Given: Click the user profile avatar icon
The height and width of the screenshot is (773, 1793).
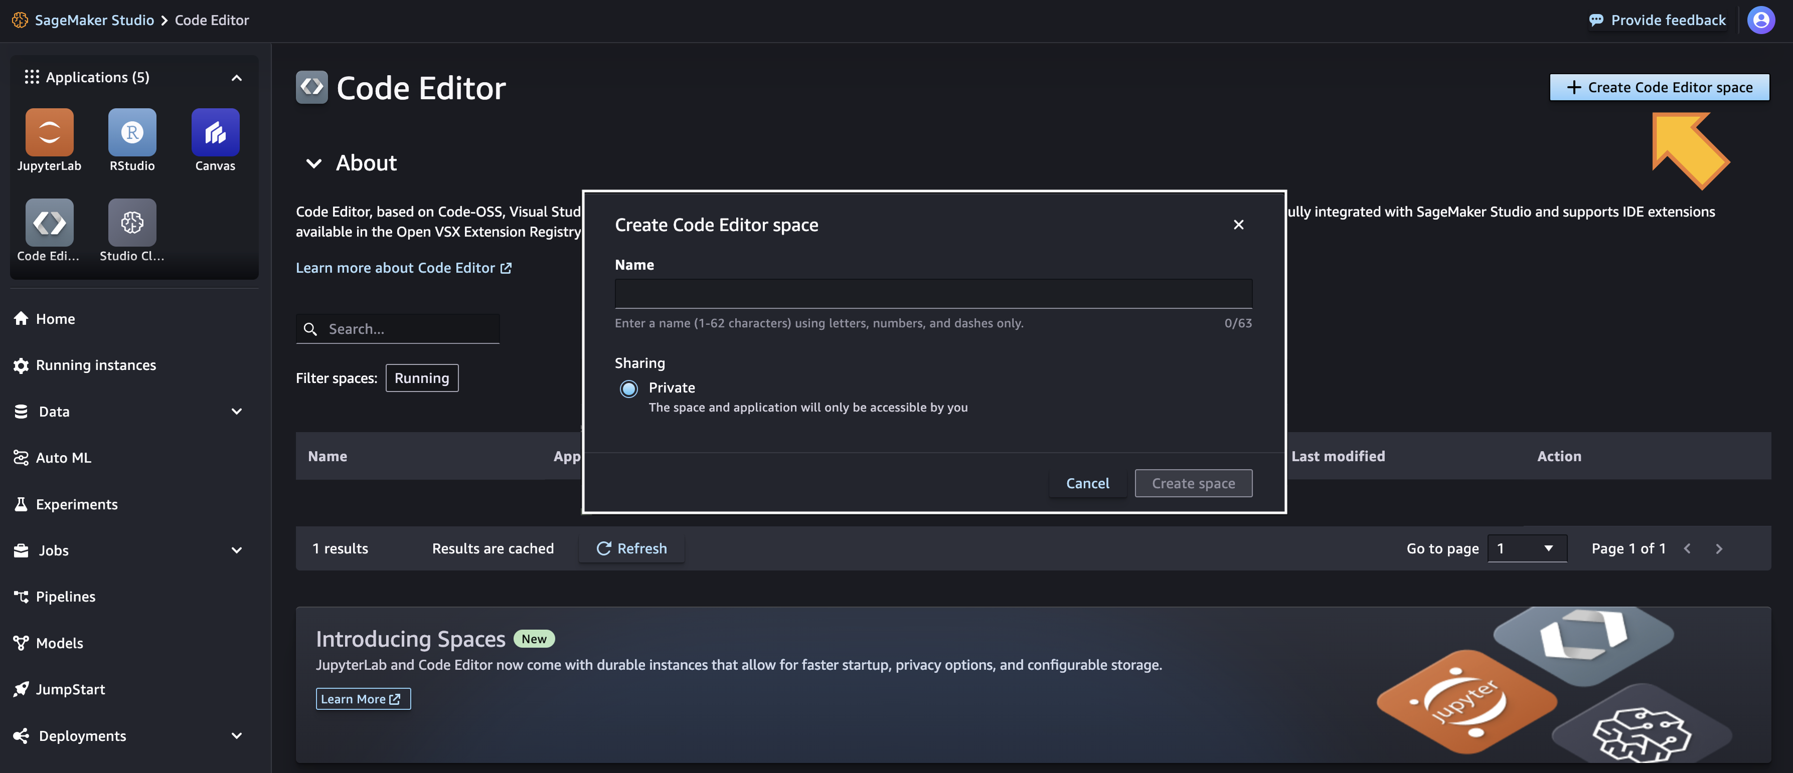Looking at the screenshot, I should pyautogui.click(x=1761, y=20).
